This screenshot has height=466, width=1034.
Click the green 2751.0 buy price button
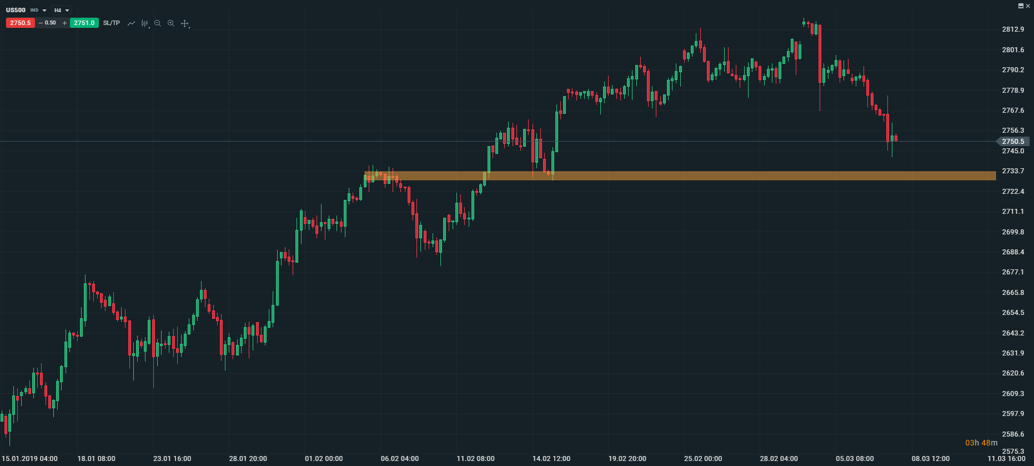point(84,23)
